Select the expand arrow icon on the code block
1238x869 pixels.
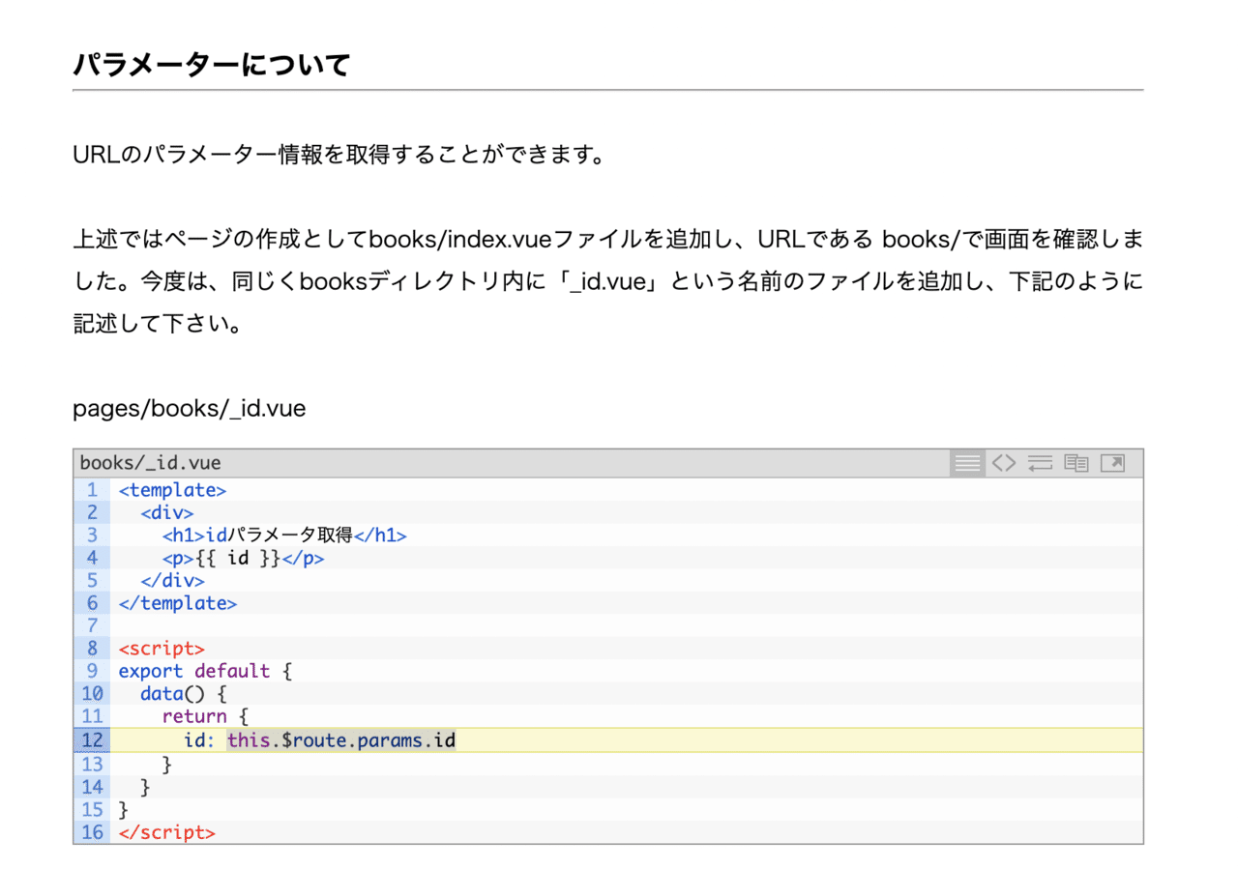tap(1111, 462)
